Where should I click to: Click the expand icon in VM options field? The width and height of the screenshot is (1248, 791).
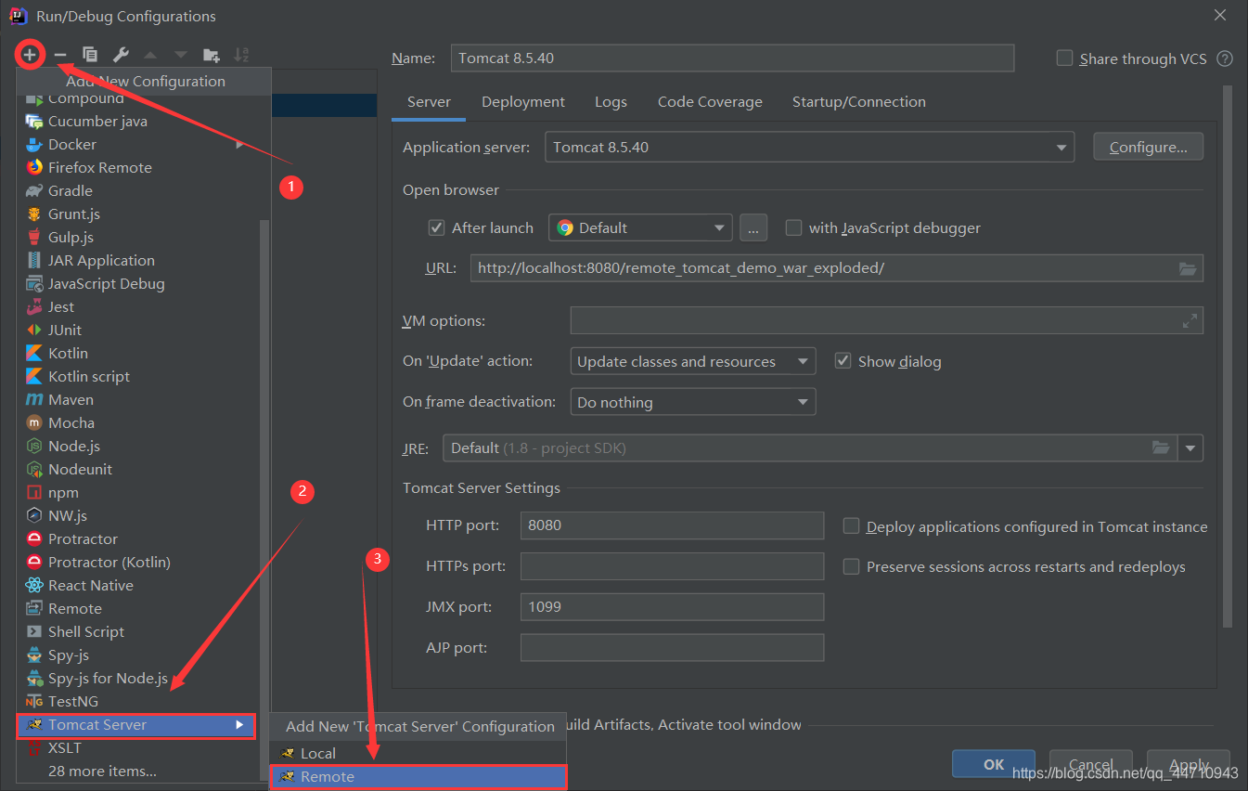(x=1190, y=320)
